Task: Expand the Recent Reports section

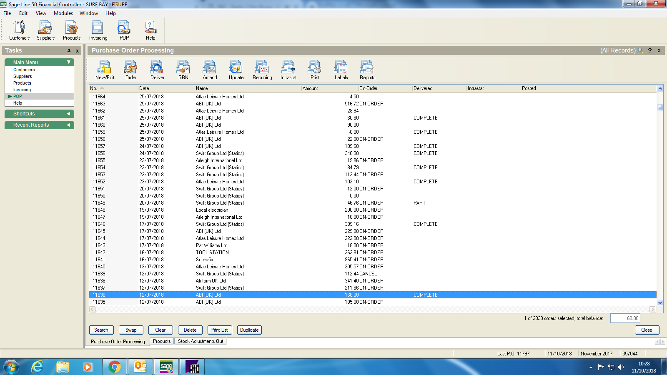Action: click(x=68, y=125)
